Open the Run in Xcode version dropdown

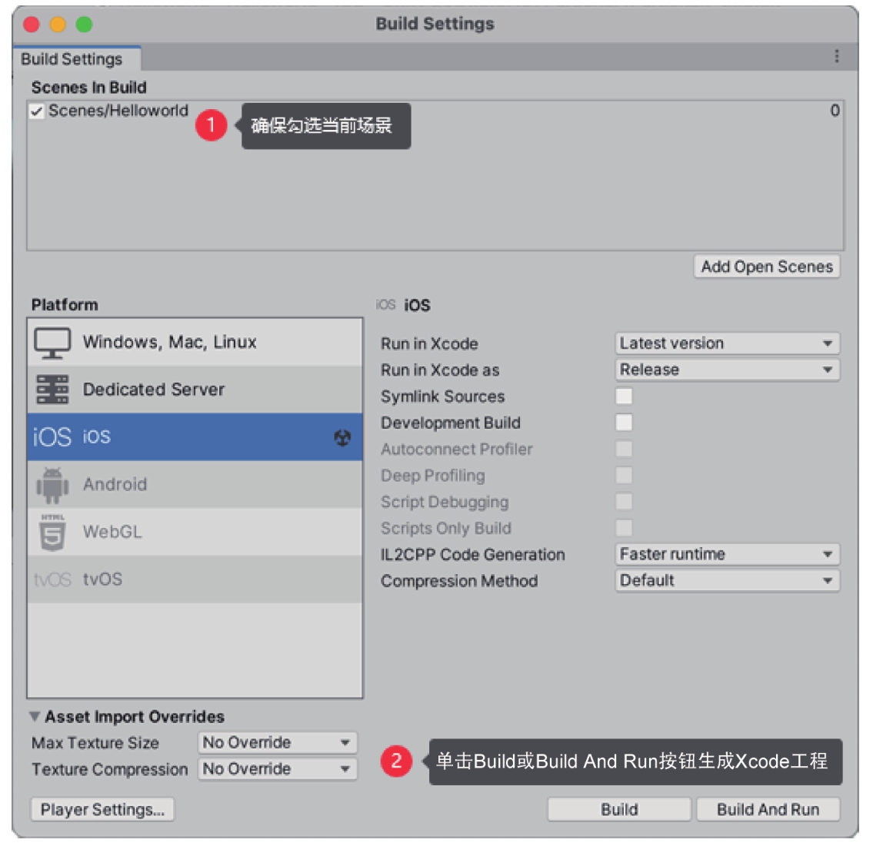tap(727, 343)
